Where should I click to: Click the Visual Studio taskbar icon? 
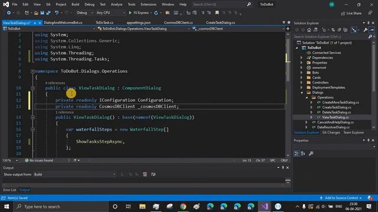coord(265,207)
